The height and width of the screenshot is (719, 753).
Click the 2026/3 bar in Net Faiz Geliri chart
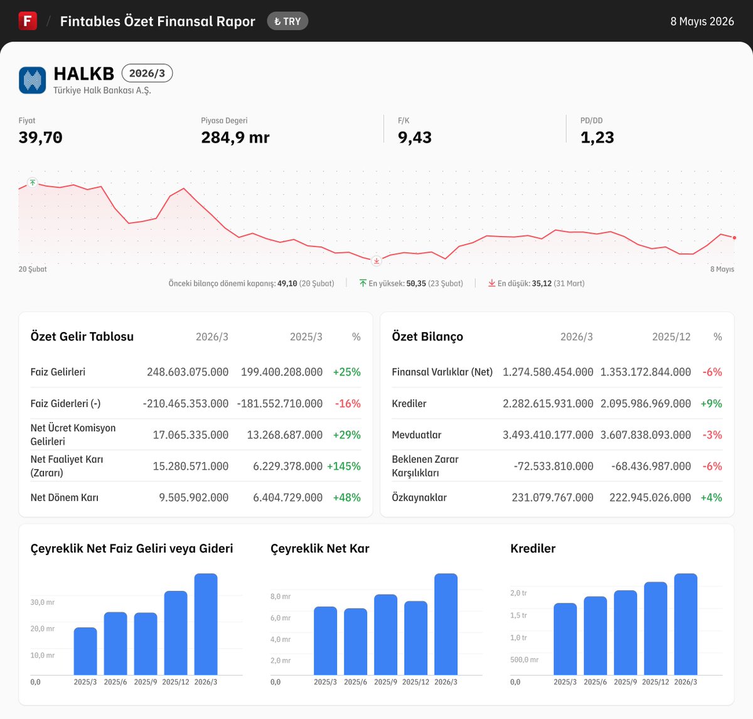(206, 624)
